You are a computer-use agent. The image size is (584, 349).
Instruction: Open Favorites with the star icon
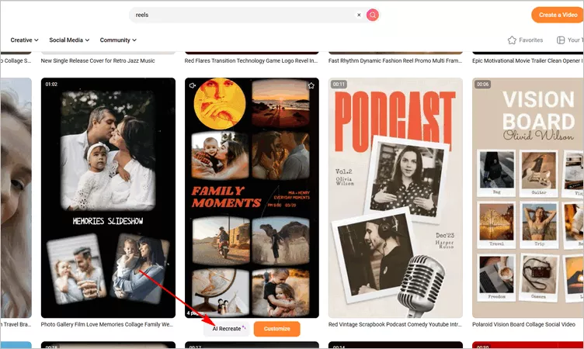click(525, 40)
